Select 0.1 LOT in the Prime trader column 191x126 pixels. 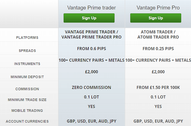(x=91, y=97)
